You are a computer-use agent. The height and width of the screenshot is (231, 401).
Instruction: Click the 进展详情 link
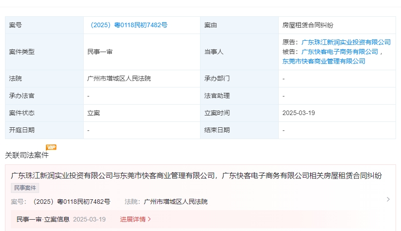(x=135, y=219)
